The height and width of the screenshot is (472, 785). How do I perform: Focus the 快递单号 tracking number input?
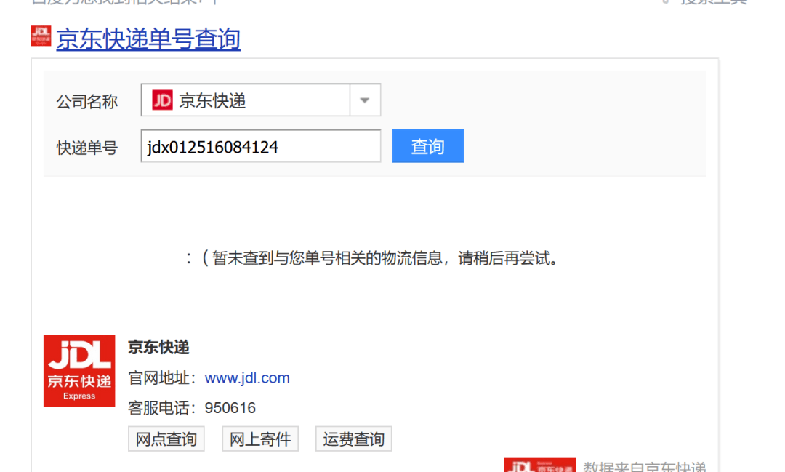261,146
